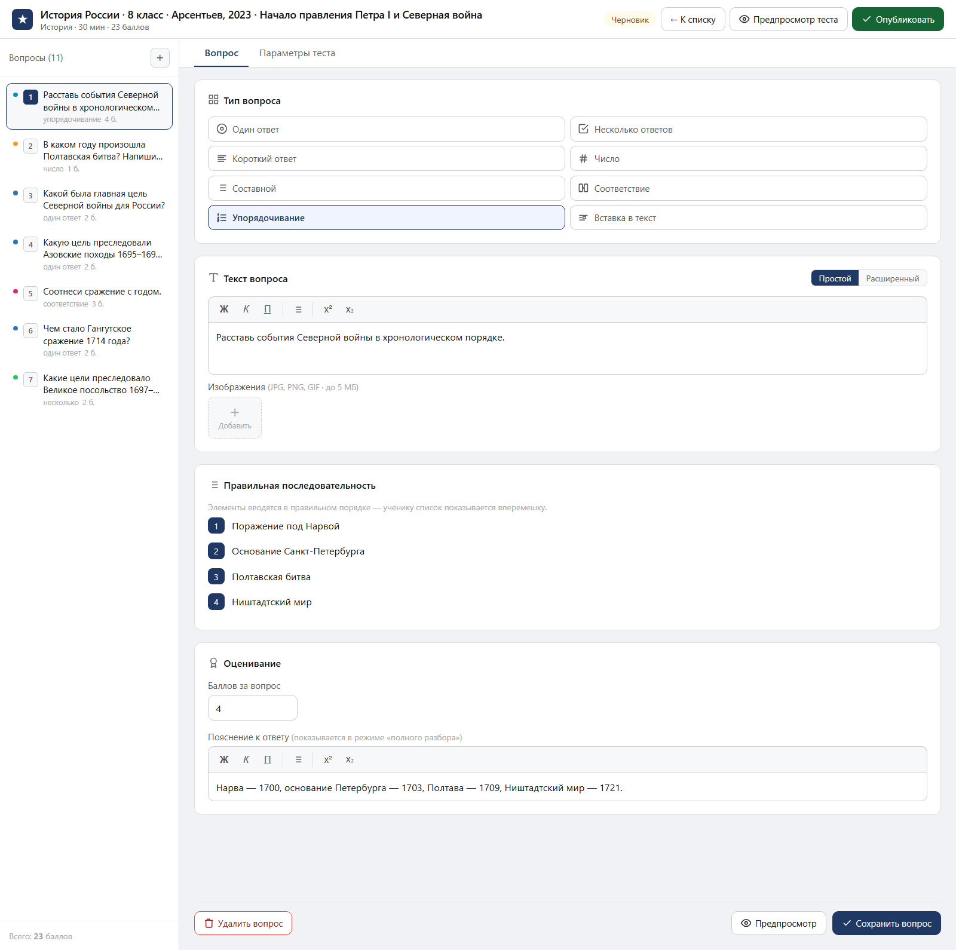Select 'Один ответ' question type
The height and width of the screenshot is (950, 956).
click(x=386, y=129)
